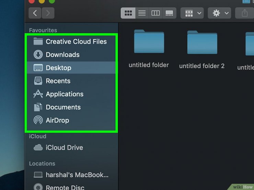Click the Locations section header
Image resolution: width=254 pixels, height=190 pixels.
coord(42,164)
